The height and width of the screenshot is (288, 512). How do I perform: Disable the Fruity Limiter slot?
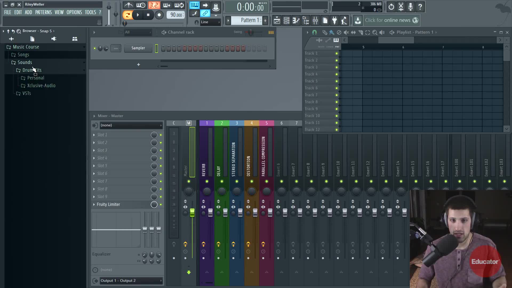[x=161, y=205]
